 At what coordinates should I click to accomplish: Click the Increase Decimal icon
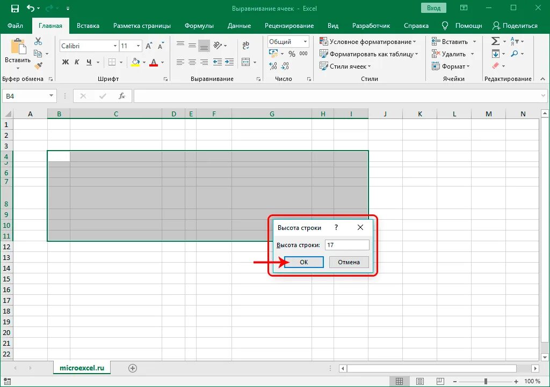pyautogui.click(x=273, y=66)
